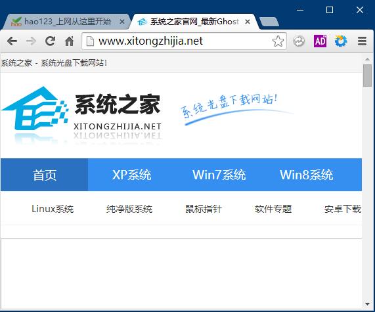Image resolution: width=375 pixels, height=312 pixels.
Task: Click the address bar URL field
Action: (x=184, y=41)
